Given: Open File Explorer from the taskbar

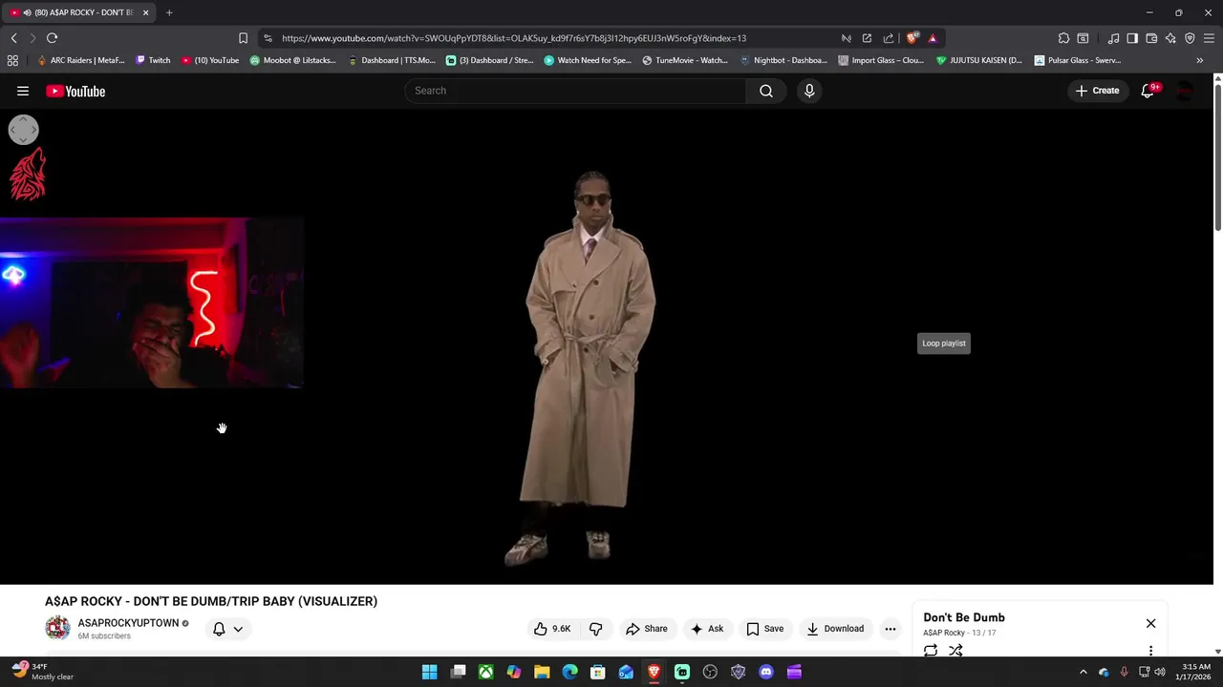Looking at the screenshot, I should (x=542, y=672).
